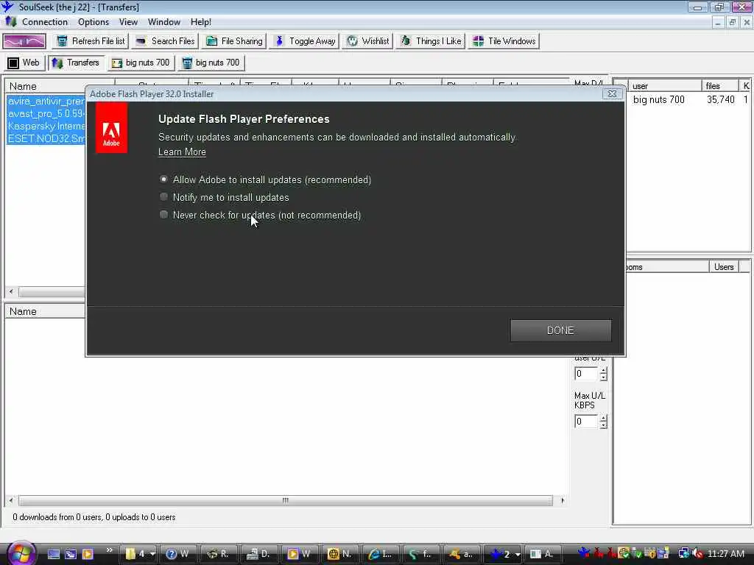The height and width of the screenshot is (565, 754).
Task: Click the Internet Explorer taskbar button
Action: coord(380,554)
